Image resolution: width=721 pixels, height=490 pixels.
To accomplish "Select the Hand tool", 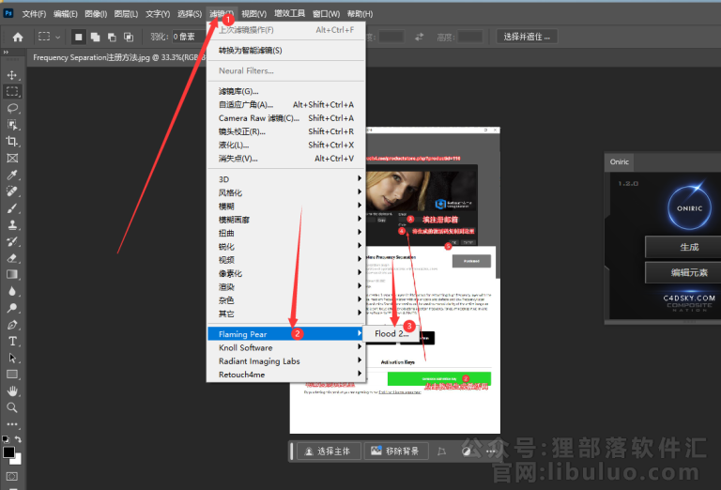I will pos(12,390).
